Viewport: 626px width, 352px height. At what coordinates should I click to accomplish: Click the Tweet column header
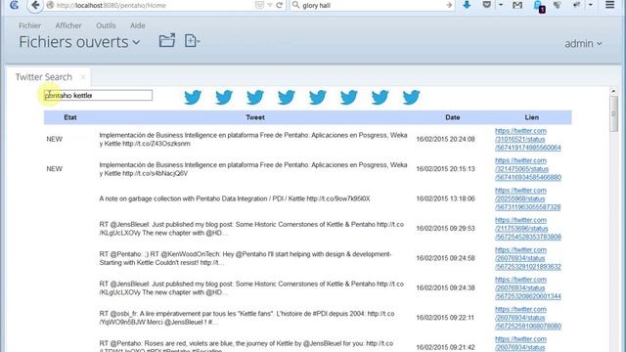point(255,117)
